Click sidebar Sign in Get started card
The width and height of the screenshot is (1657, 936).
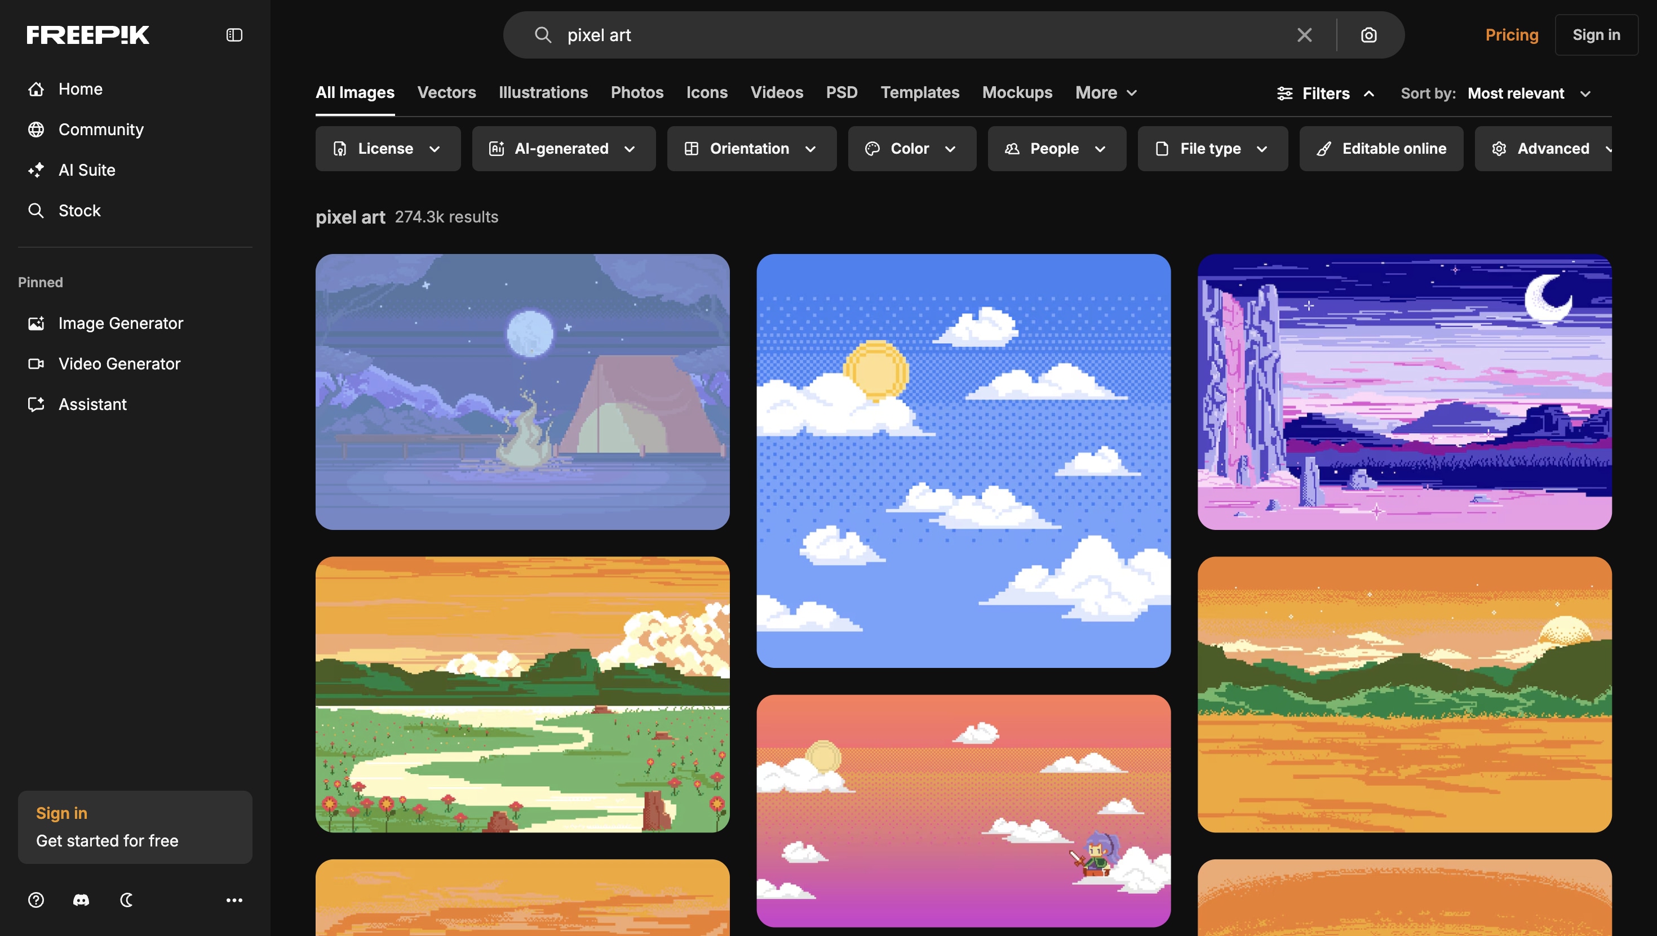coord(135,827)
